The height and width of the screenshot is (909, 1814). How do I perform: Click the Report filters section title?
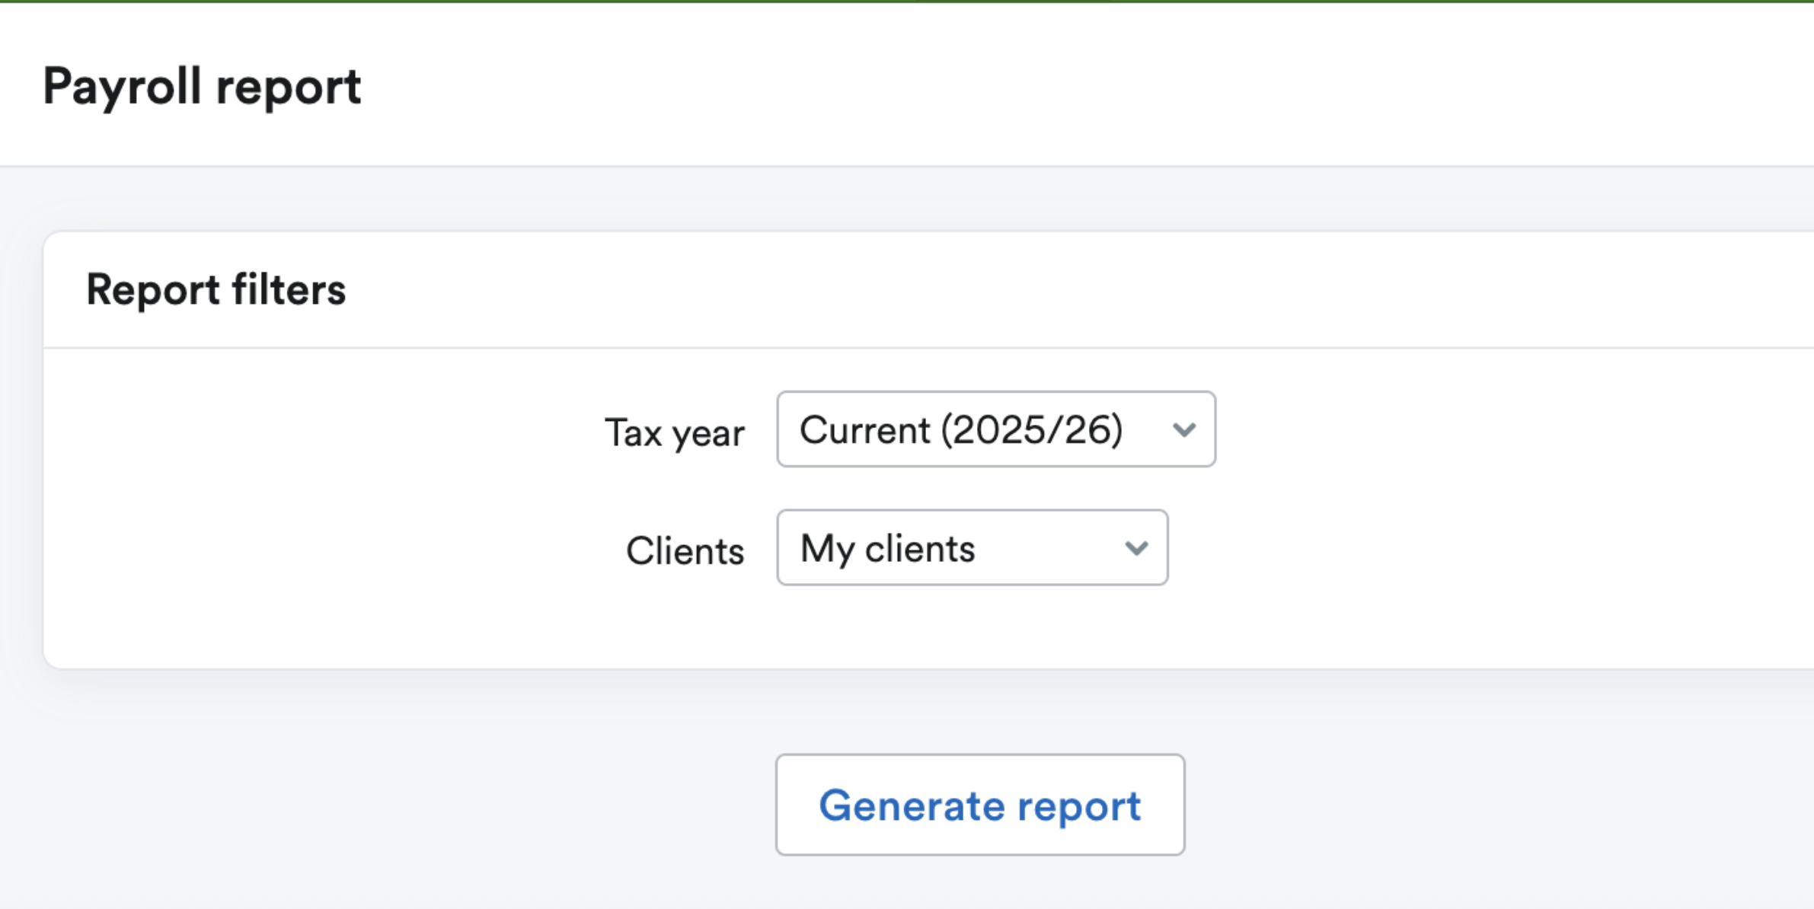click(x=216, y=291)
